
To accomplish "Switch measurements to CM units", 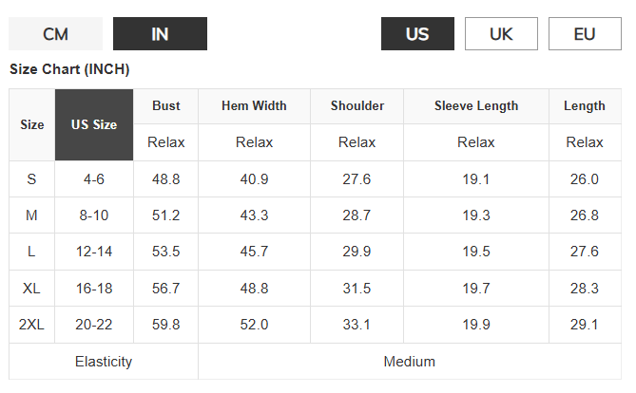I will point(55,34).
